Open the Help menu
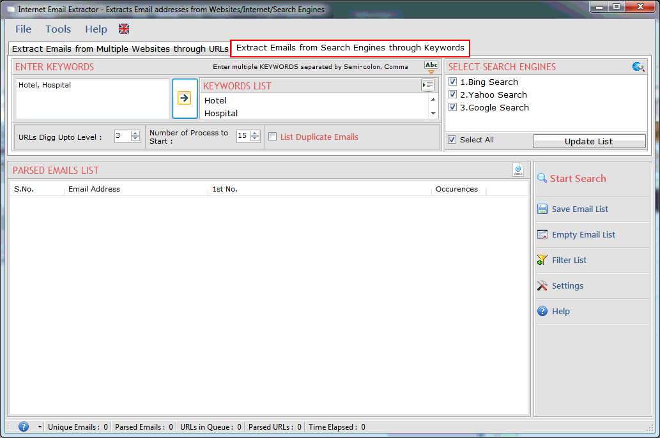Screen dimensions: 660x438 pyautogui.click(x=96, y=29)
